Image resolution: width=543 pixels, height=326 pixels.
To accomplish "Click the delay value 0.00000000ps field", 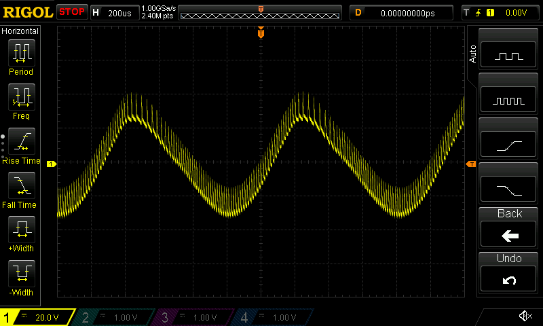I will [x=401, y=13].
